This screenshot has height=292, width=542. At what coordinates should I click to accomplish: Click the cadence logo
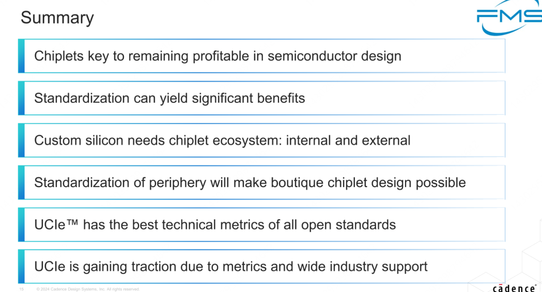click(514, 288)
